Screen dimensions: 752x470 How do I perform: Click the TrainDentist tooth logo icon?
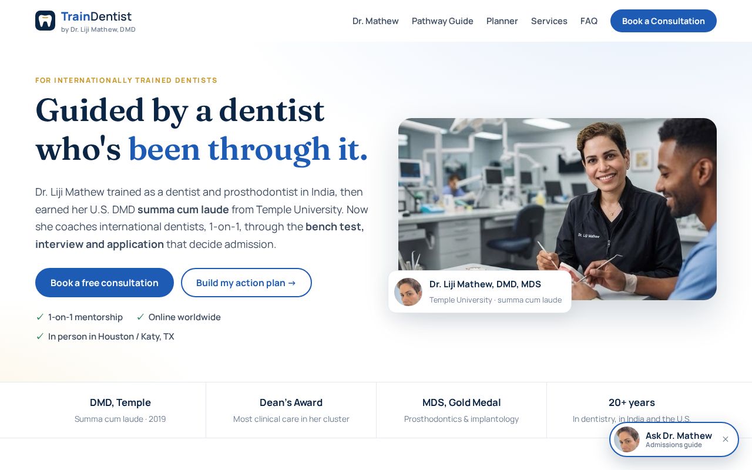[x=45, y=21]
